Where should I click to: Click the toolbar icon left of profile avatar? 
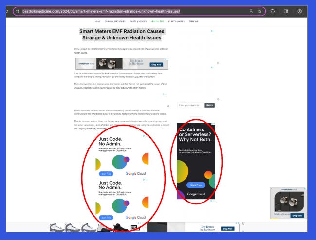click(x=286, y=11)
